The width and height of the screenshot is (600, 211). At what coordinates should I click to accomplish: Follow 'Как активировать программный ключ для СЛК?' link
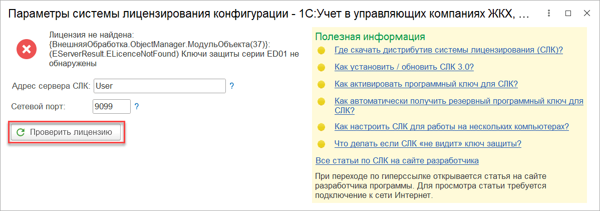pyautogui.click(x=426, y=84)
